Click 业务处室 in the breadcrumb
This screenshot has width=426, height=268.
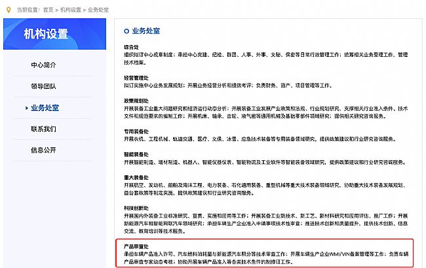click(98, 10)
